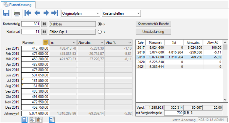229x123 pixels.
Task: Click the Apr 2019 Planwert field
Action: (35, 65)
